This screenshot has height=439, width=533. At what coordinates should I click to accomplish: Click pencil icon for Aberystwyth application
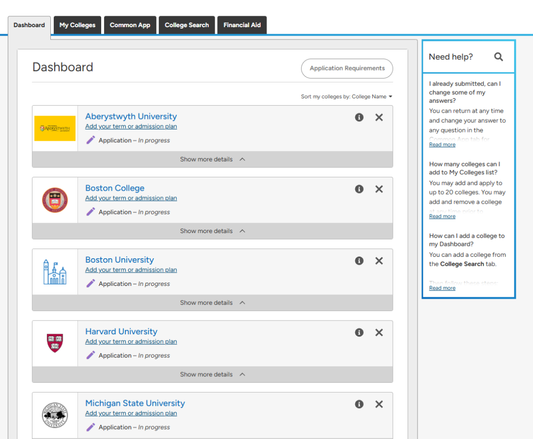coord(90,140)
